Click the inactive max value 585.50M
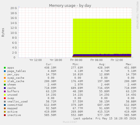140x125 pixels. (x=130, y=115)
